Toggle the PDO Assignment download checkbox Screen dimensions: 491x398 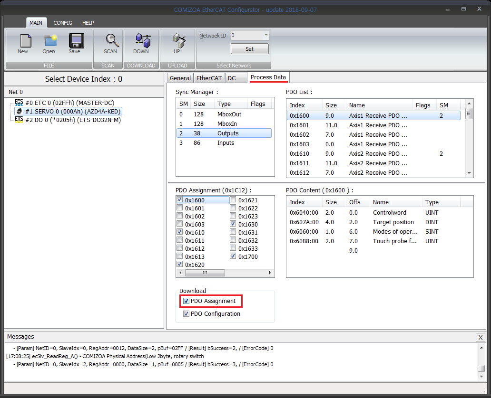pyautogui.click(x=187, y=301)
